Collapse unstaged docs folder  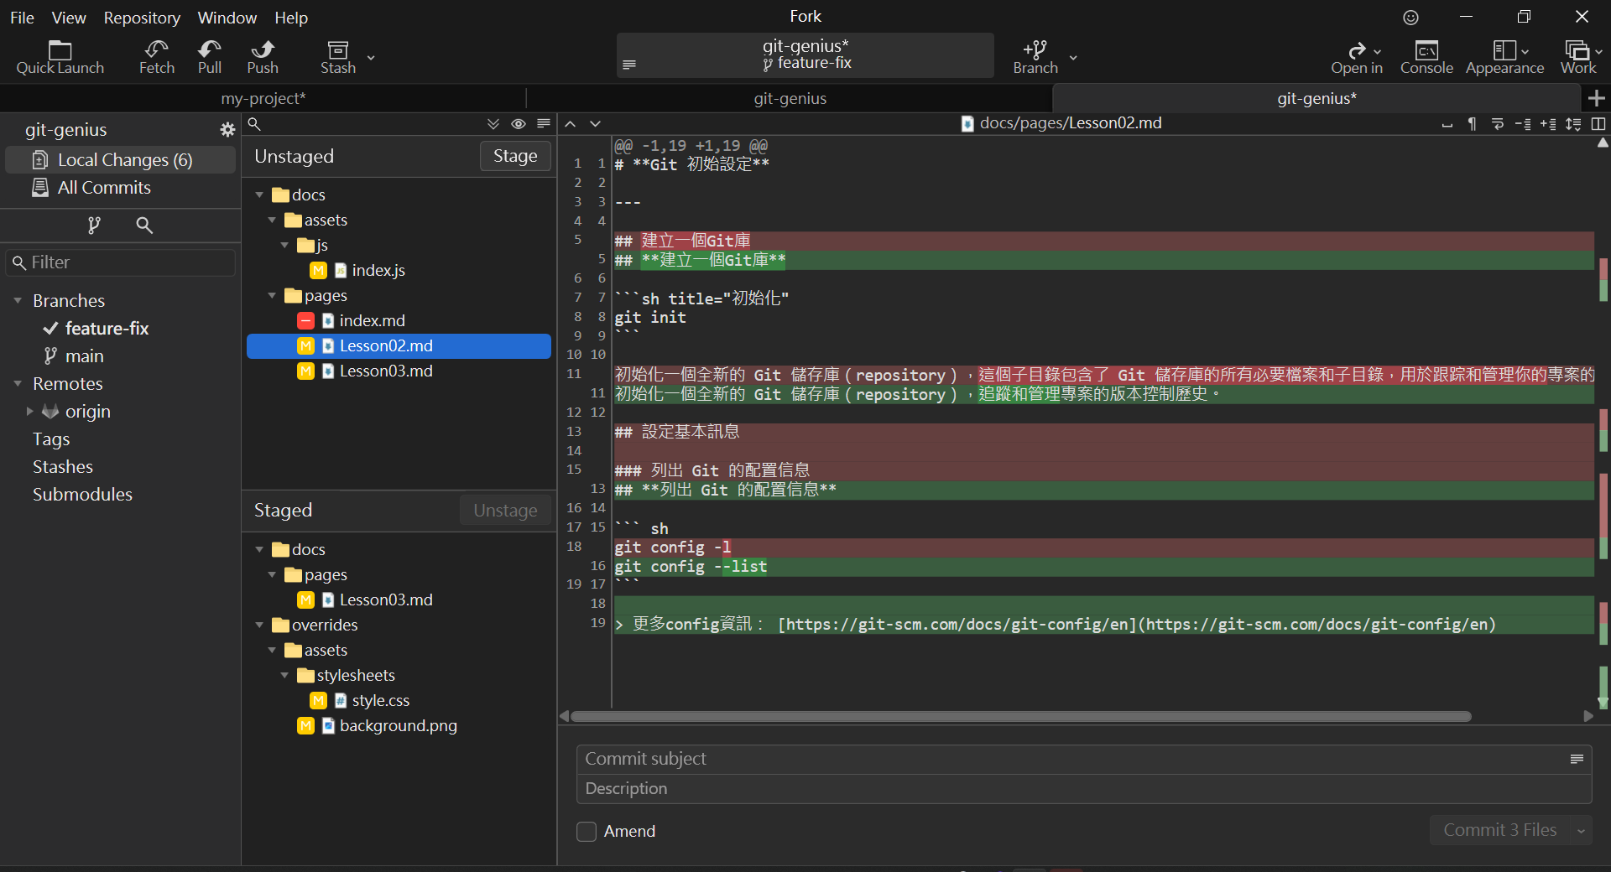259,195
